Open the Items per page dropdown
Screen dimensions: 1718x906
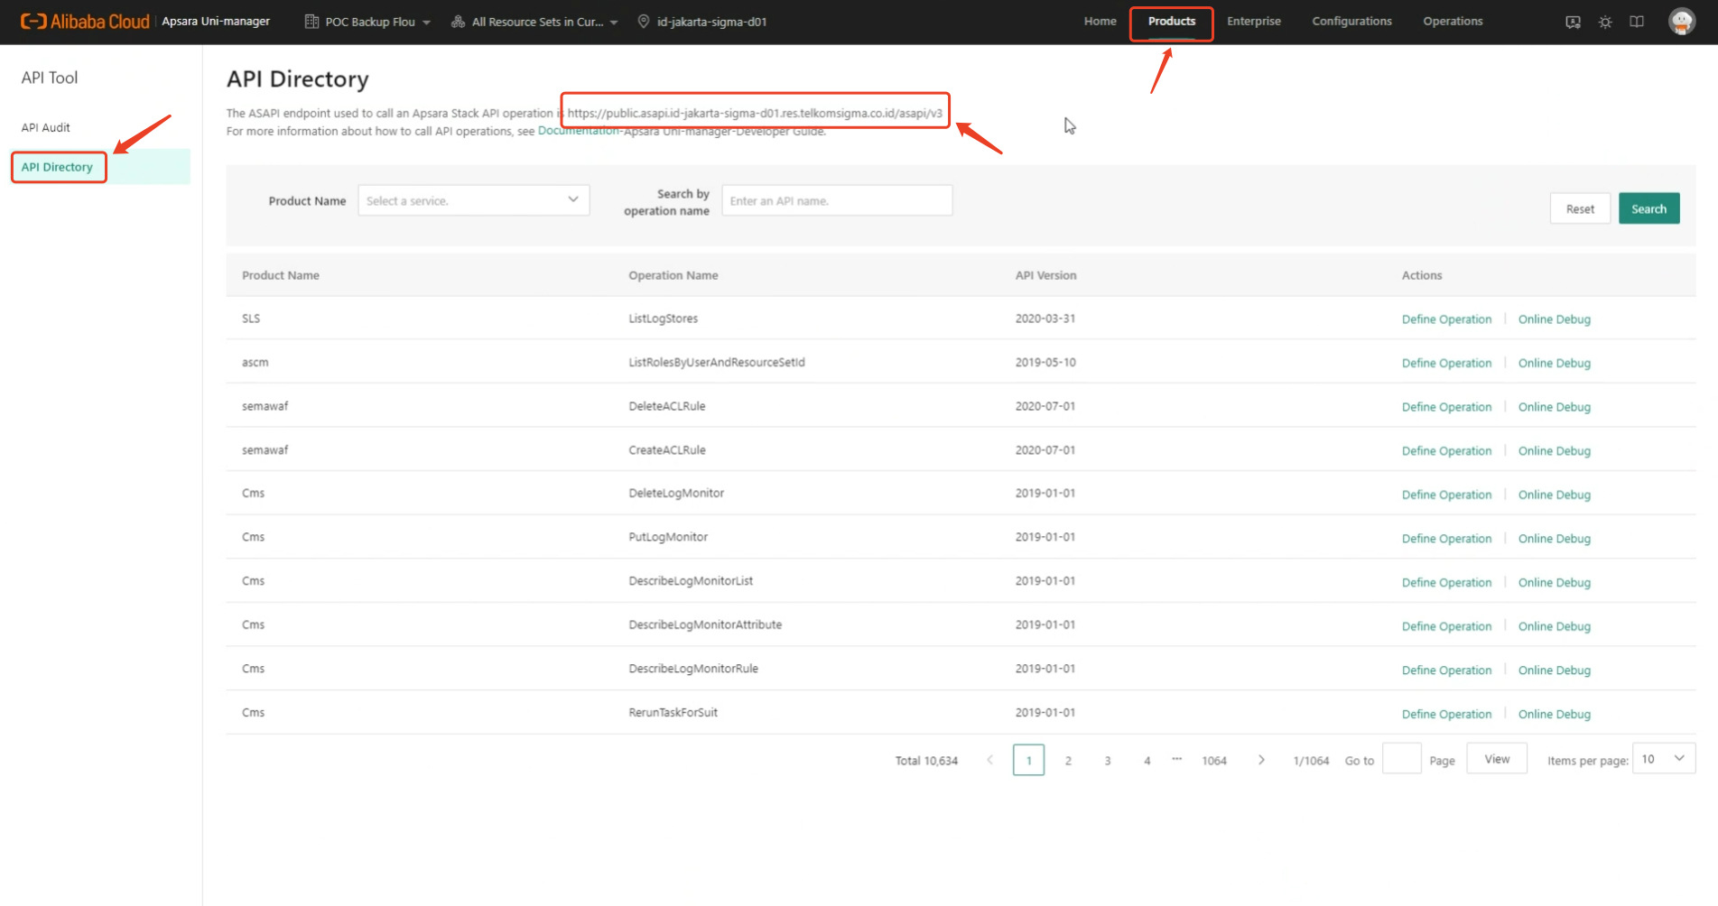coord(1664,759)
